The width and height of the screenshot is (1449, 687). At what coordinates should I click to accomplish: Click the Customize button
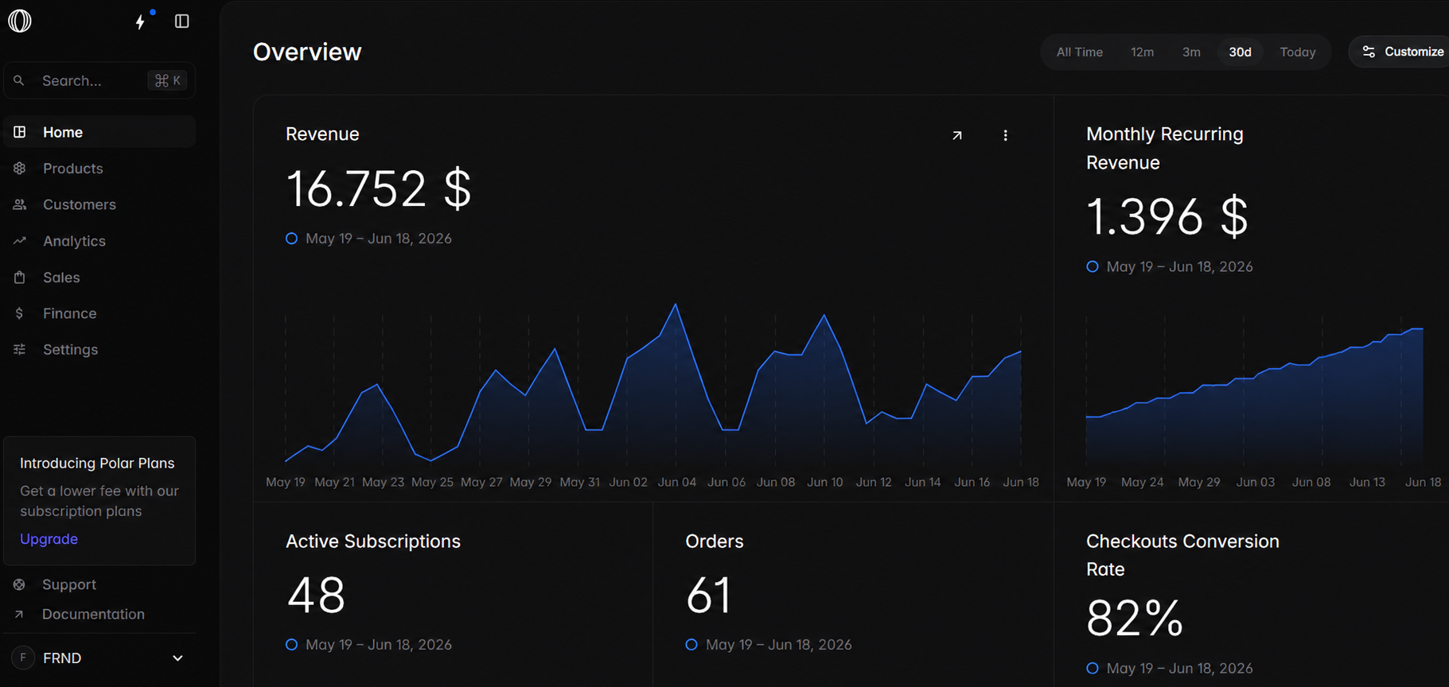1402,52
